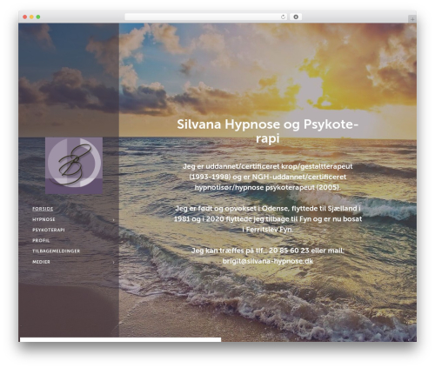435x368 pixels.
Task: Open the Forside menu item
Action: 43,209
